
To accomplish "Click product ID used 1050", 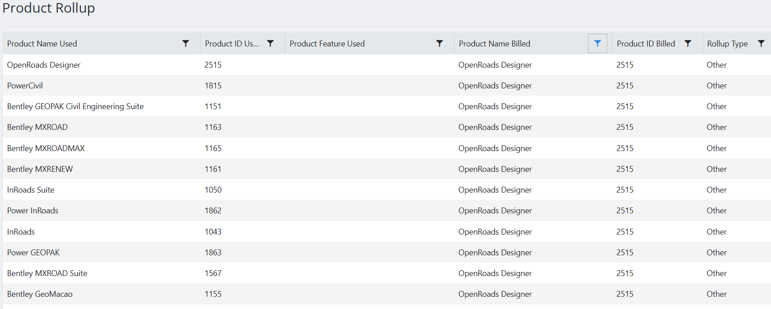I will (213, 190).
